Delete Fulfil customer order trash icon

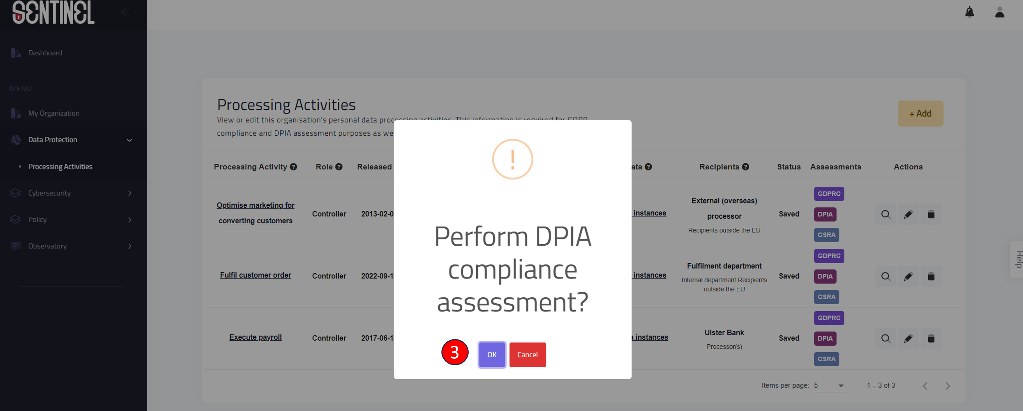[931, 277]
